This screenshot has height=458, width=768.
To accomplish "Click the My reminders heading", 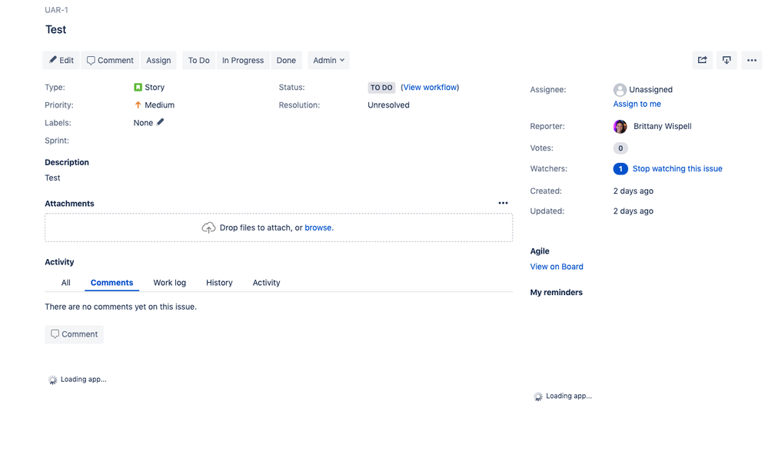I will [557, 293].
